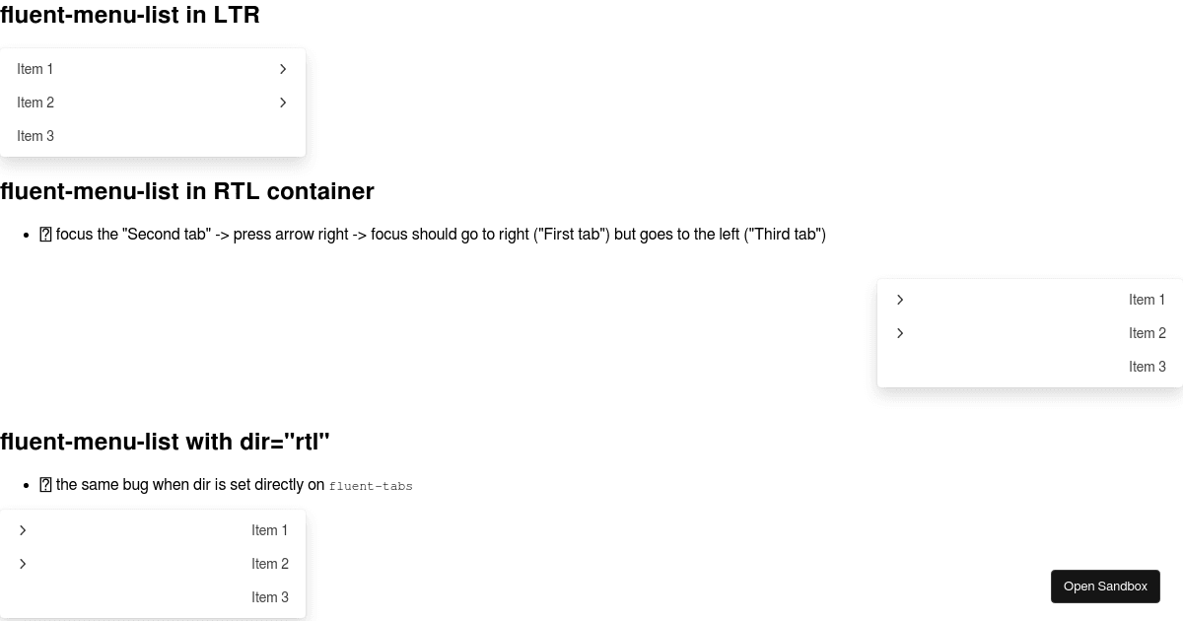Expand Item 1 entry in the LTR list
Screen dimensions: 1183x621
click(35, 69)
